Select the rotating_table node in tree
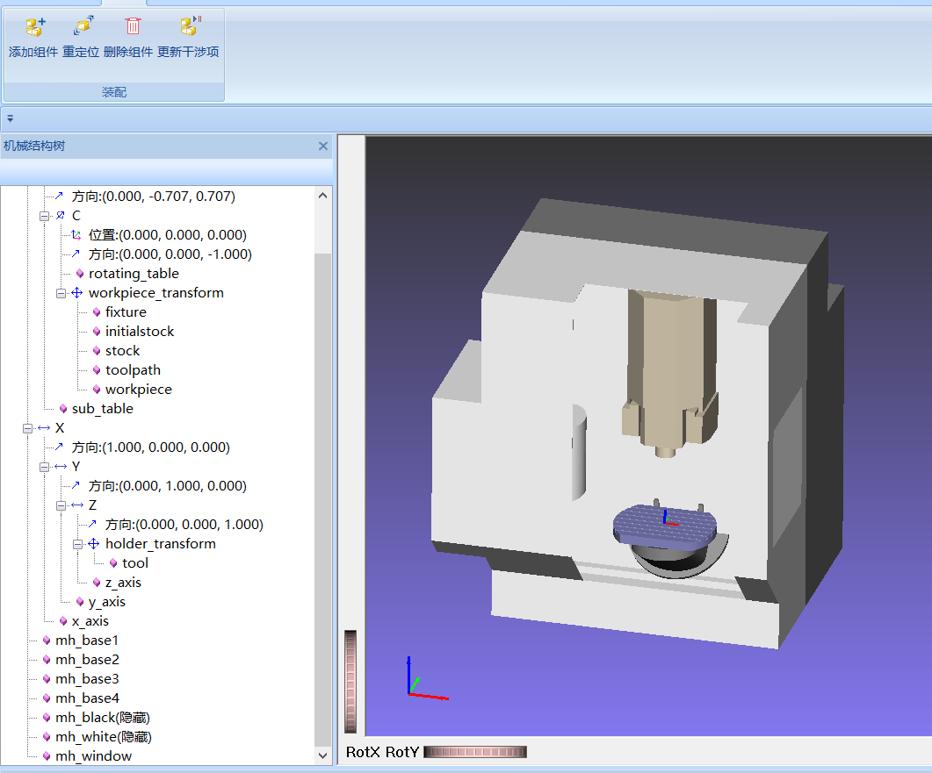This screenshot has height=773, width=932. 133,274
